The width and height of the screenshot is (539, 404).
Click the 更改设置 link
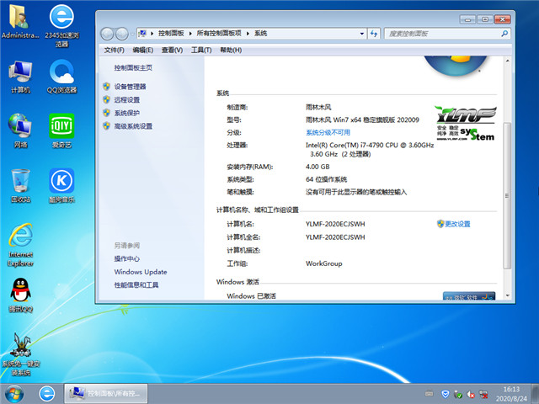[457, 224]
